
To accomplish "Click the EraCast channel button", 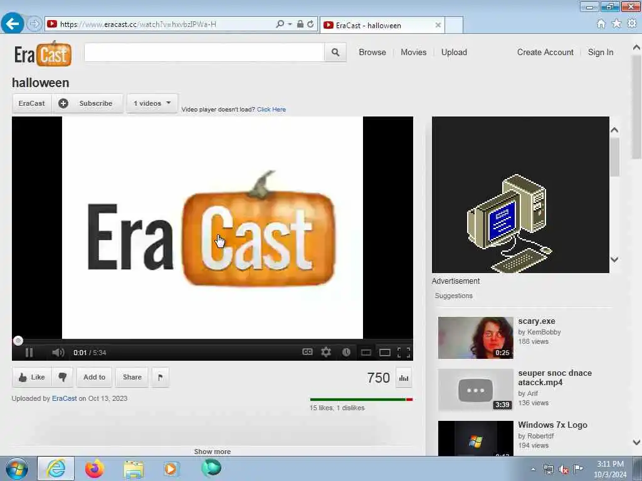I will (31, 103).
